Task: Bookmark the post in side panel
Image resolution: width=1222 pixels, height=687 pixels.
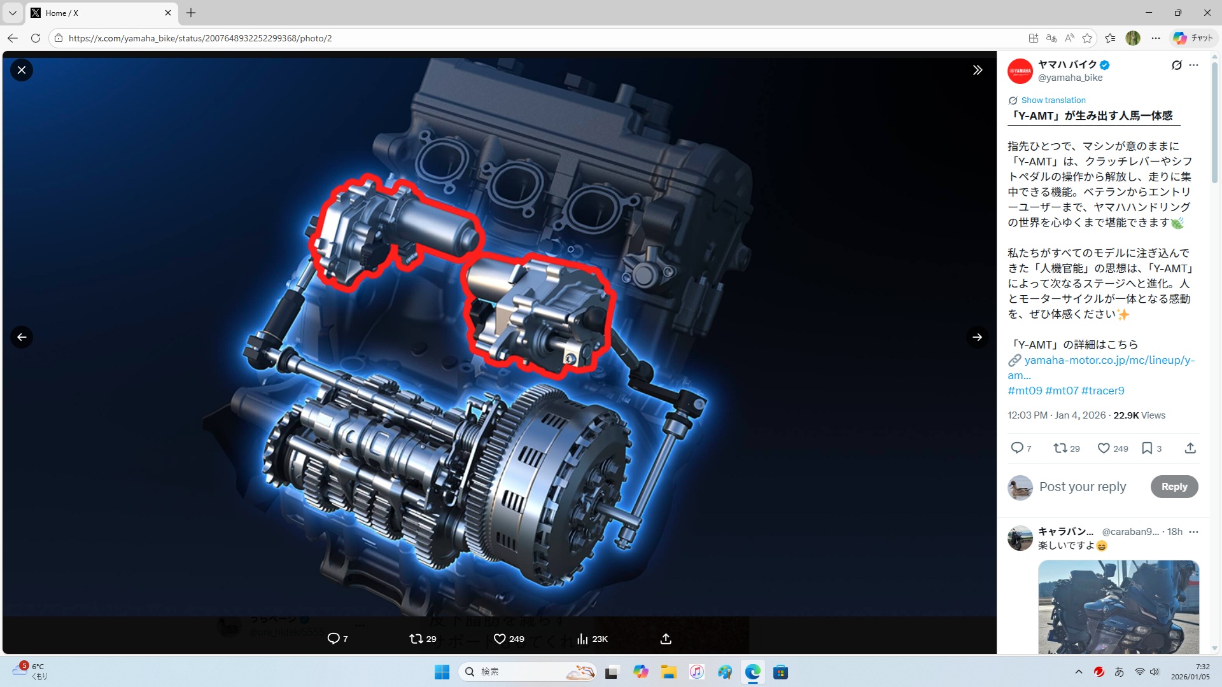Action: click(1147, 448)
